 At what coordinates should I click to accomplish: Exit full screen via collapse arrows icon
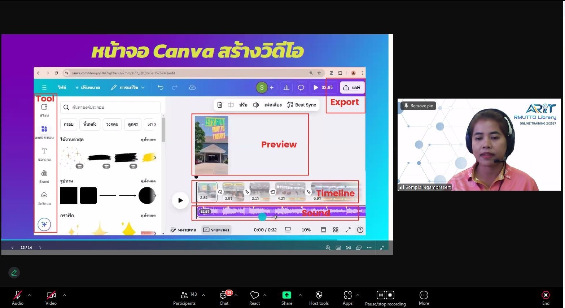pyautogui.click(x=382, y=248)
